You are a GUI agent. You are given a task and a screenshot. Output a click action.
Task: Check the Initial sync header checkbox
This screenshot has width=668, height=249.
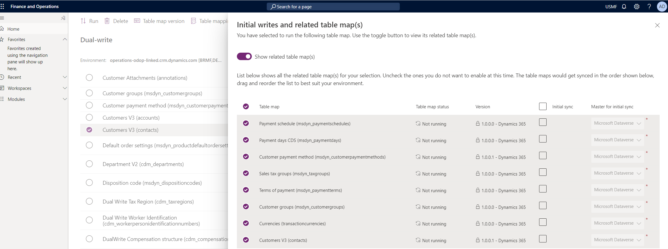(543, 106)
